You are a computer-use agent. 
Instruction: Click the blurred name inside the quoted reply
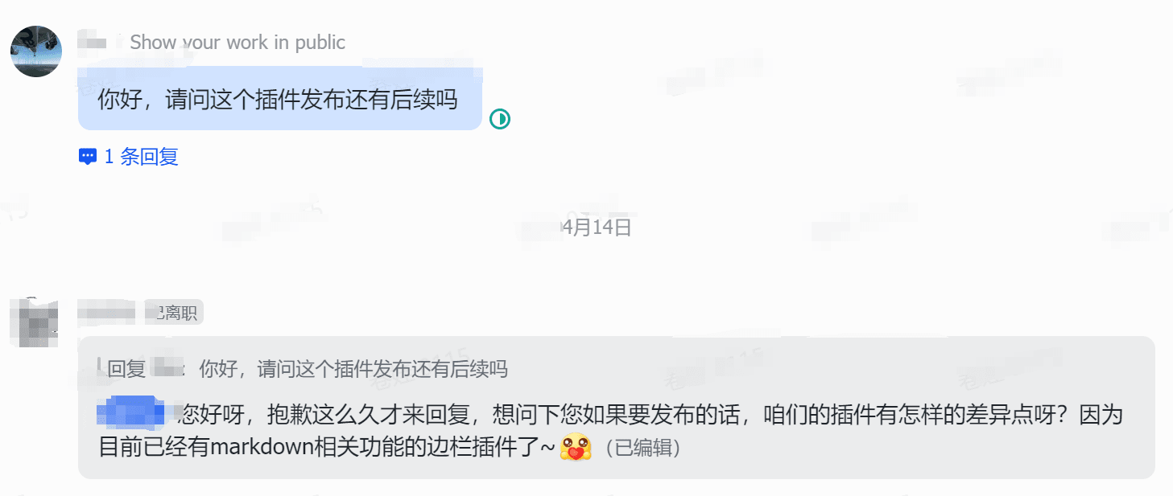pyautogui.click(x=166, y=368)
